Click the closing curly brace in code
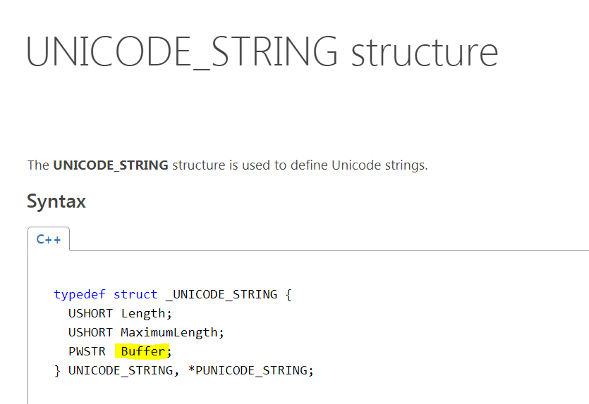This screenshot has width=589, height=404. click(x=58, y=370)
